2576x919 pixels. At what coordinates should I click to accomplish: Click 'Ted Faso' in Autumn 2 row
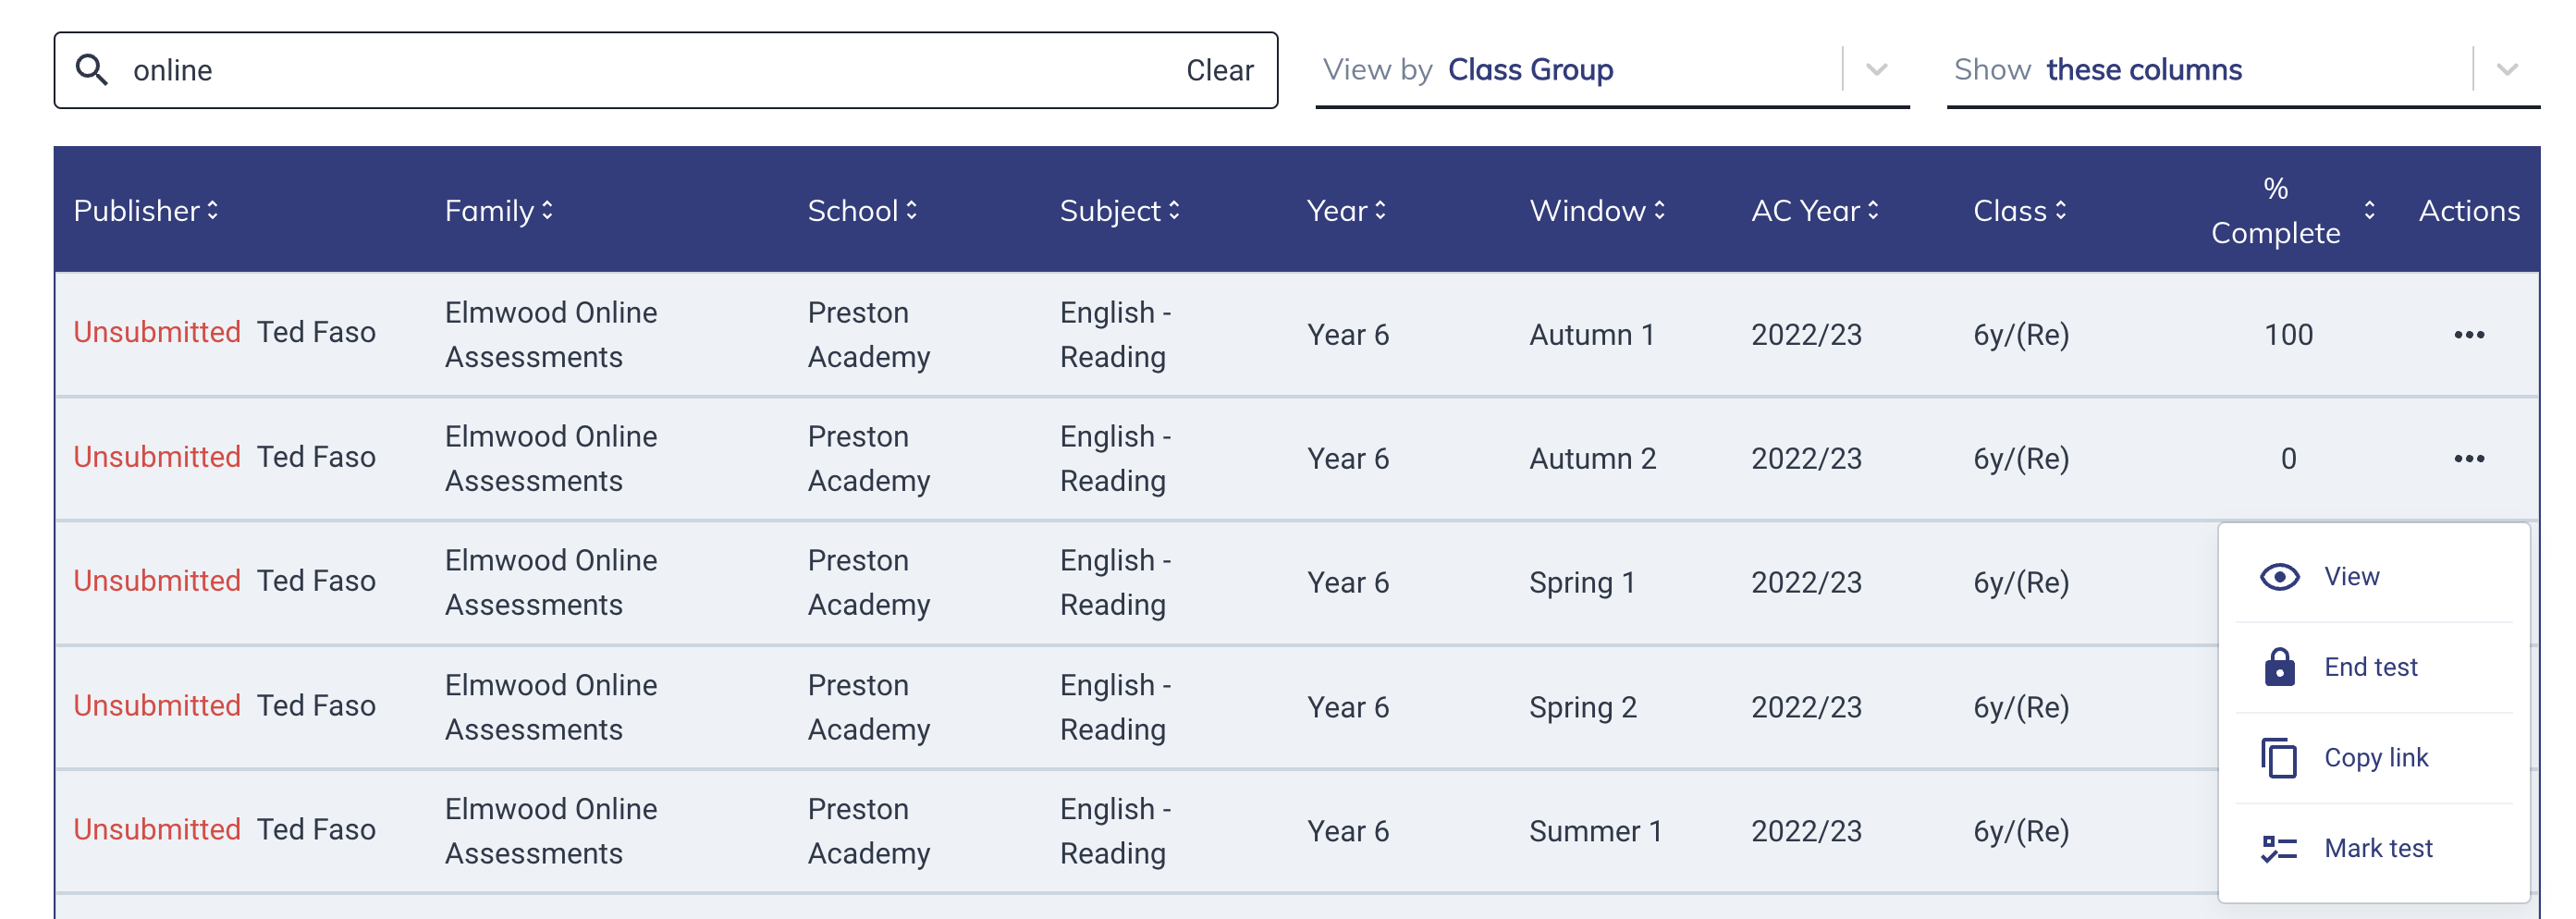pos(316,456)
